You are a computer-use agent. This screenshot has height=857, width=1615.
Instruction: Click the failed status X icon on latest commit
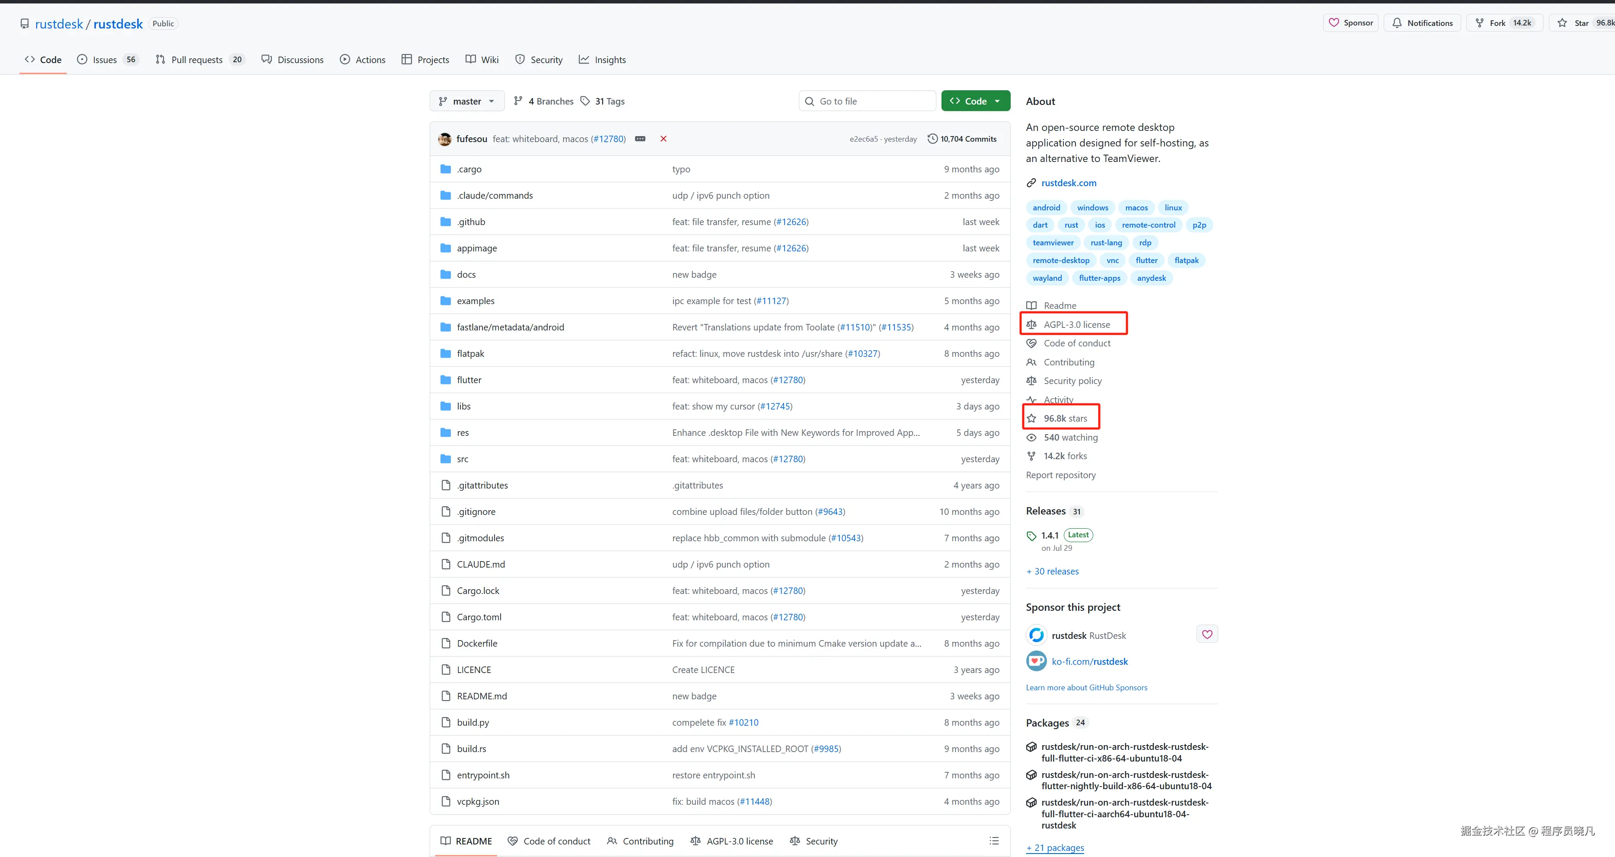click(663, 139)
